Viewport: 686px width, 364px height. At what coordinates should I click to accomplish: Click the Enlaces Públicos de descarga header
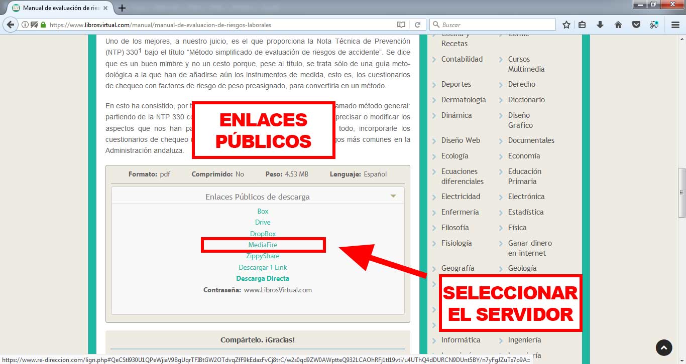click(258, 197)
